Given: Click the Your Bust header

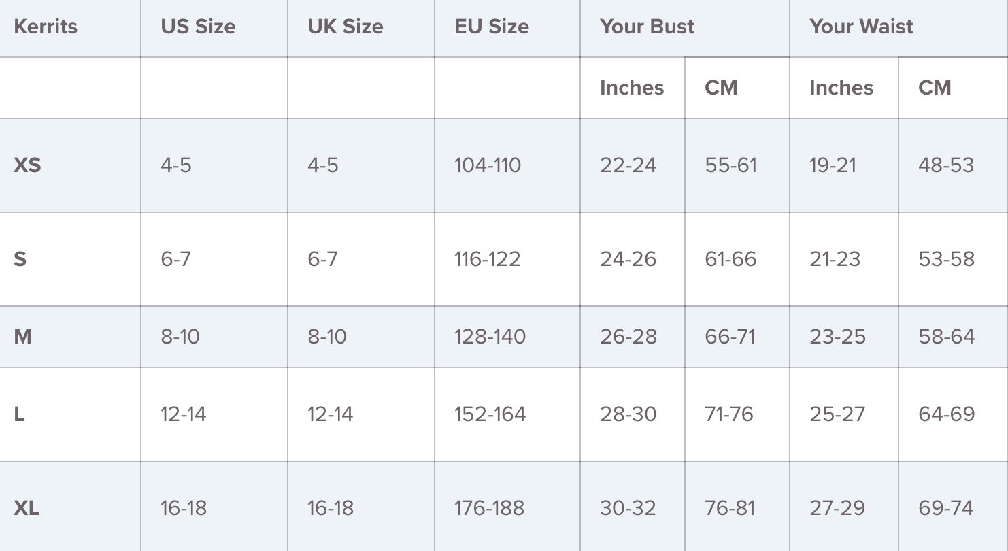Looking at the screenshot, I should (x=647, y=27).
